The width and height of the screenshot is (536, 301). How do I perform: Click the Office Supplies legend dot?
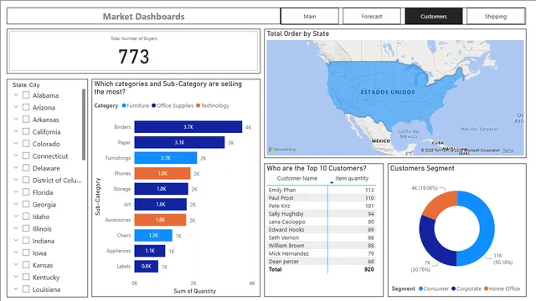click(x=154, y=105)
